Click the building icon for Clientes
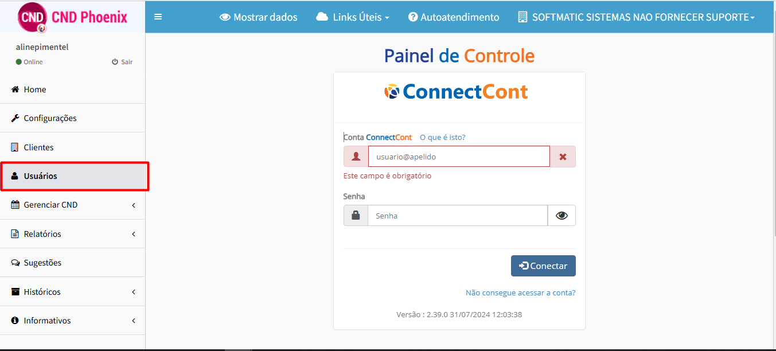 point(15,147)
